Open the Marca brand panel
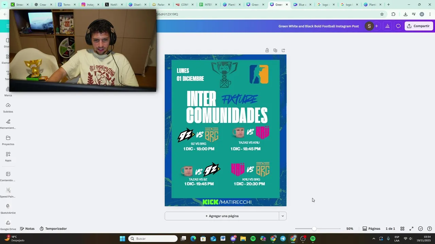The image size is (435, 244). point(8,91)
